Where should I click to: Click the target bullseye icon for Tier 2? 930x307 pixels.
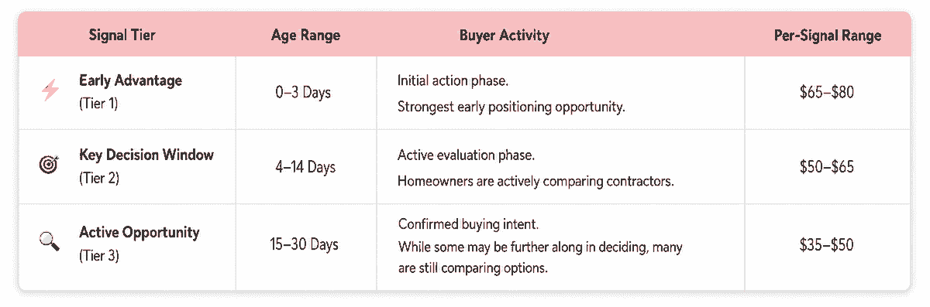pos(48,165)
